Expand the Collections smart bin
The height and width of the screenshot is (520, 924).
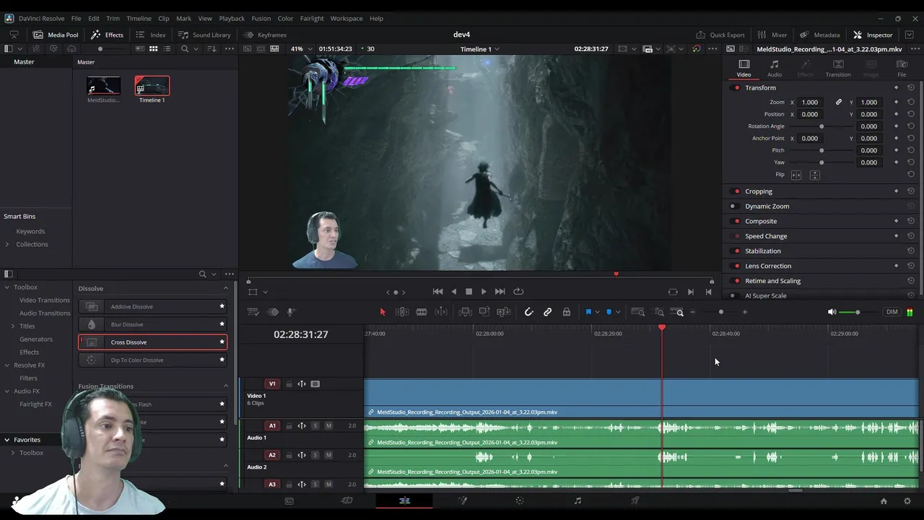(7, 244)
